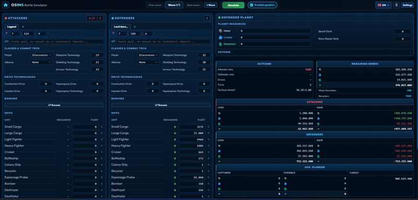This screenshot has height=200, width=418.
Task: Clear defenders' Colony Ship with its X
Action: [208, 165]
